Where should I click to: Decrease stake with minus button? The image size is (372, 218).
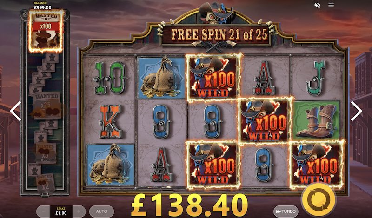click(43, 211)
